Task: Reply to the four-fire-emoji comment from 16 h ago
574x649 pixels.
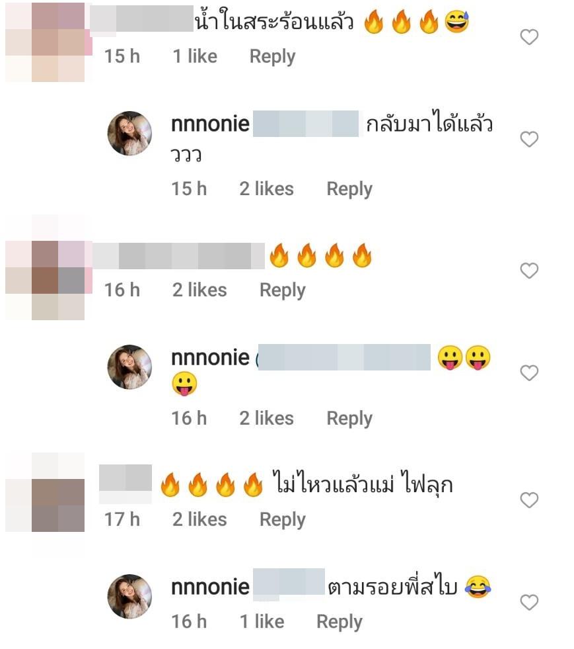Action: click(x=283, y=290)
